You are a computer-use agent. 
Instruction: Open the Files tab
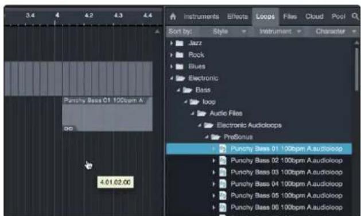click(290, 17)
